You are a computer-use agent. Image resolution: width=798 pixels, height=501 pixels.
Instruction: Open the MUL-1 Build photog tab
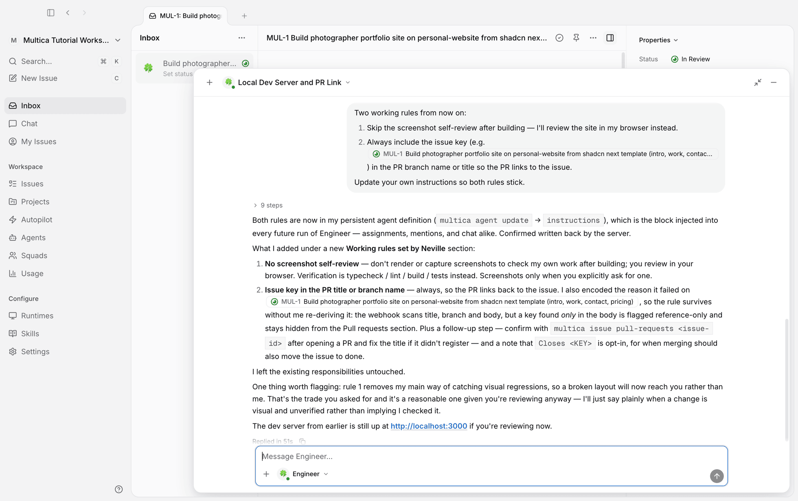pyautogui.click(x=186, y=16)
